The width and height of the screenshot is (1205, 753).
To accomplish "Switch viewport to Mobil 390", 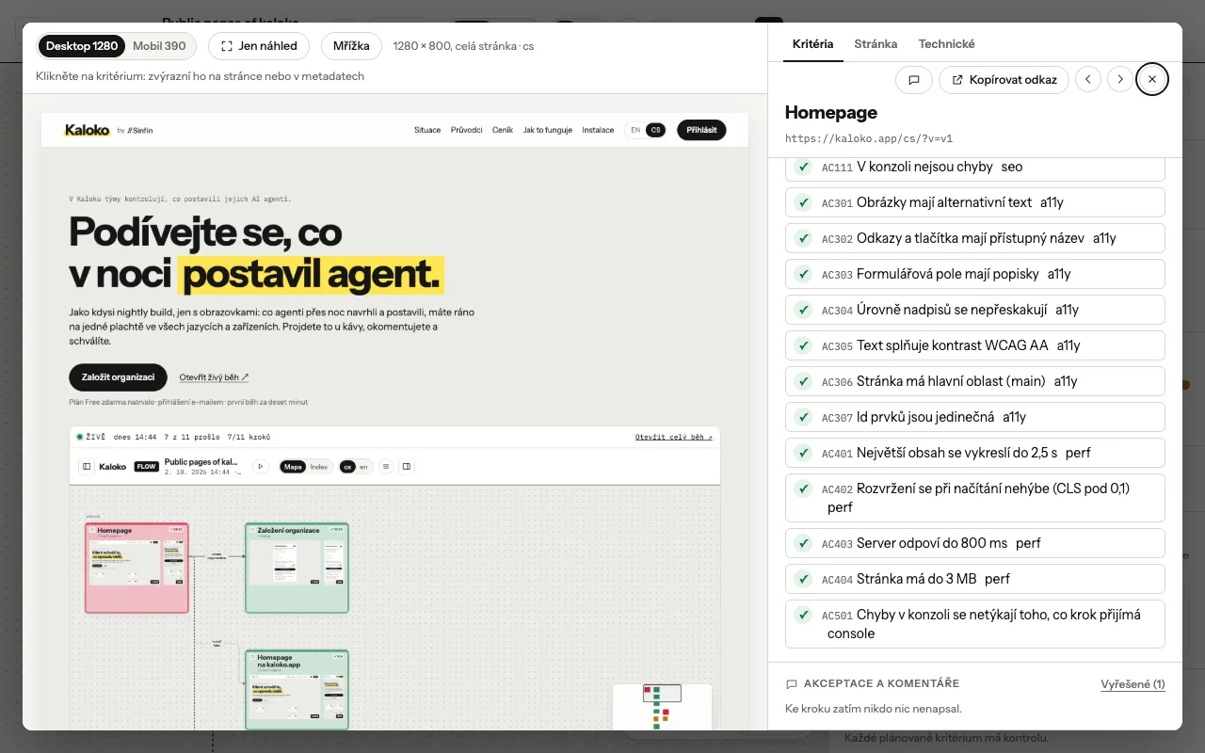I will click(x=159, y=46).
